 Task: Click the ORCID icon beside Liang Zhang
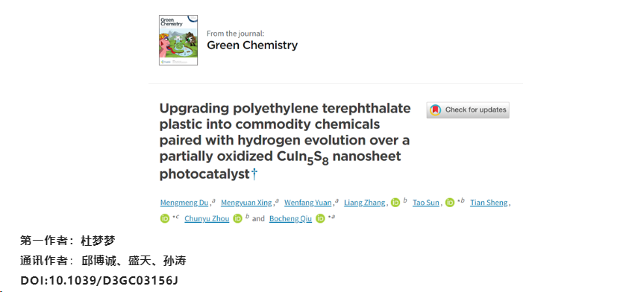(x=395, y=203)
